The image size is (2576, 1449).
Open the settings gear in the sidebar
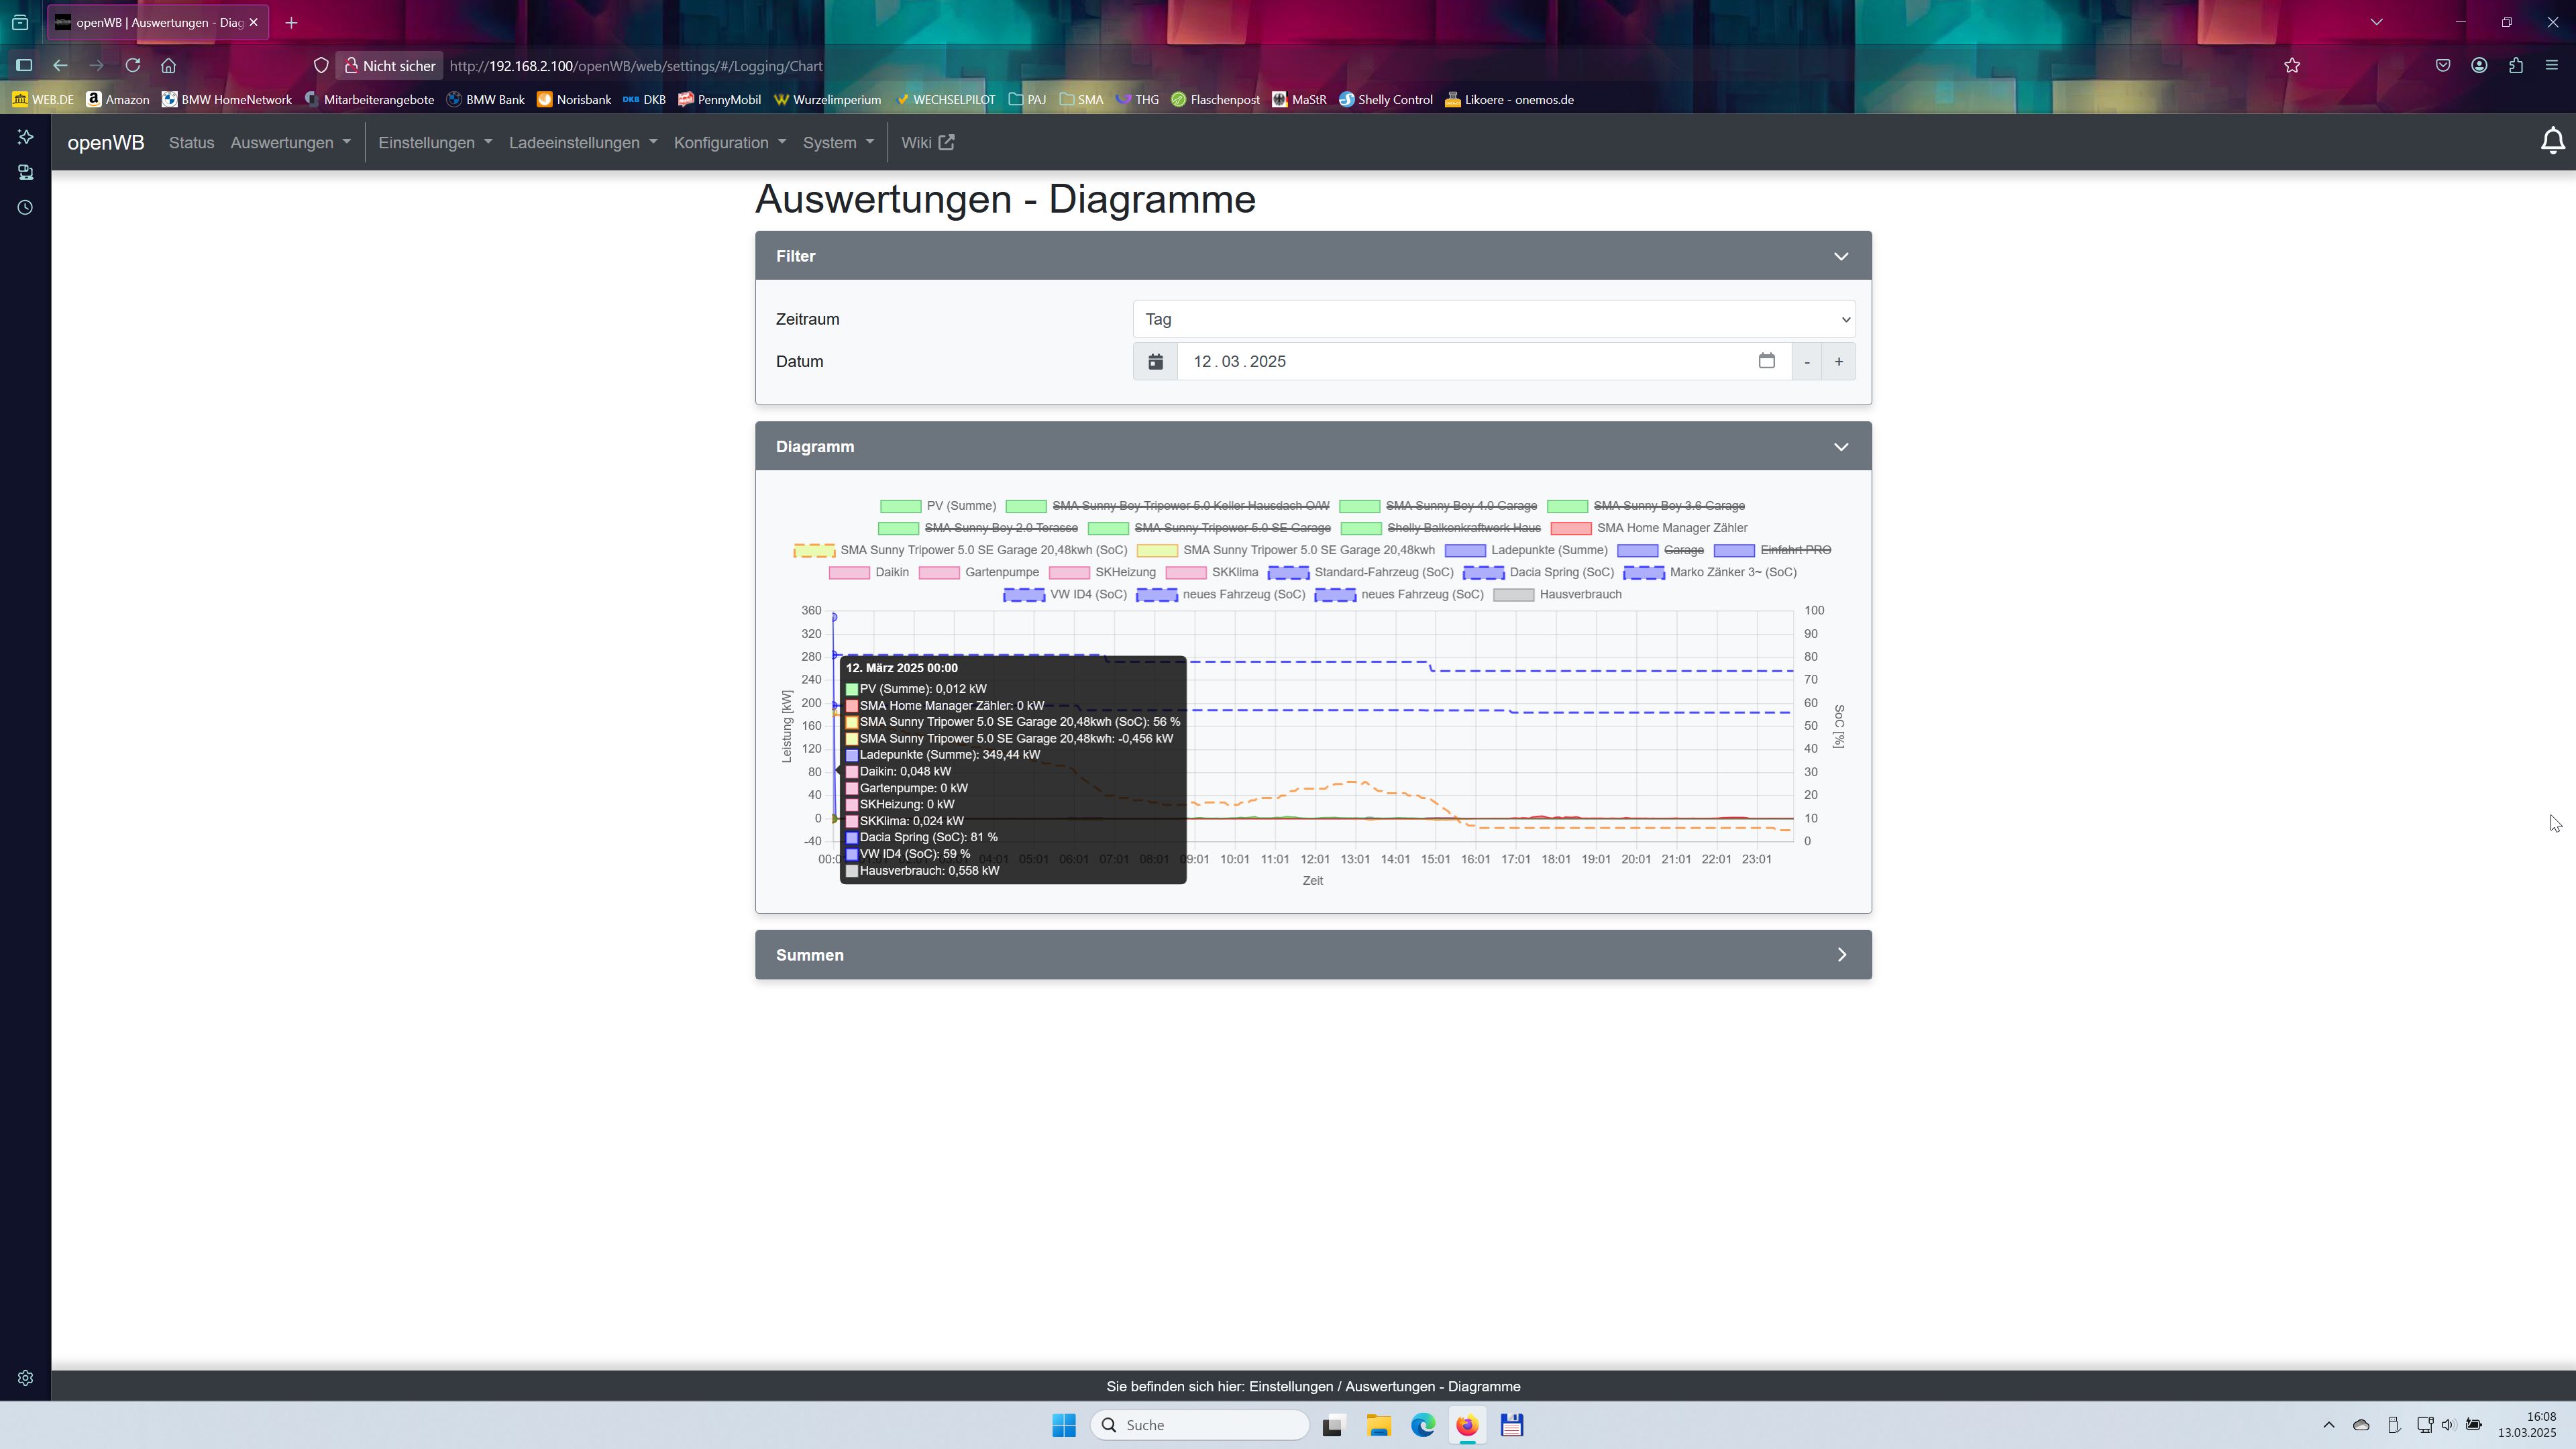25,1378
